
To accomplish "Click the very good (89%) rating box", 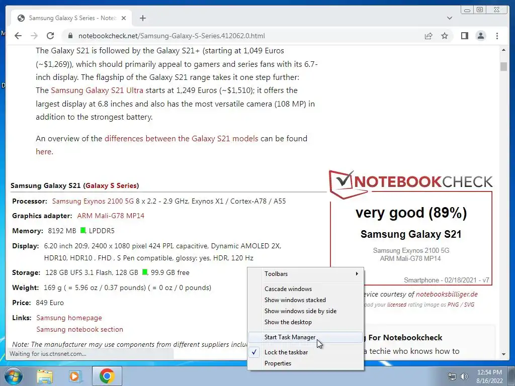I will (411, 238).
